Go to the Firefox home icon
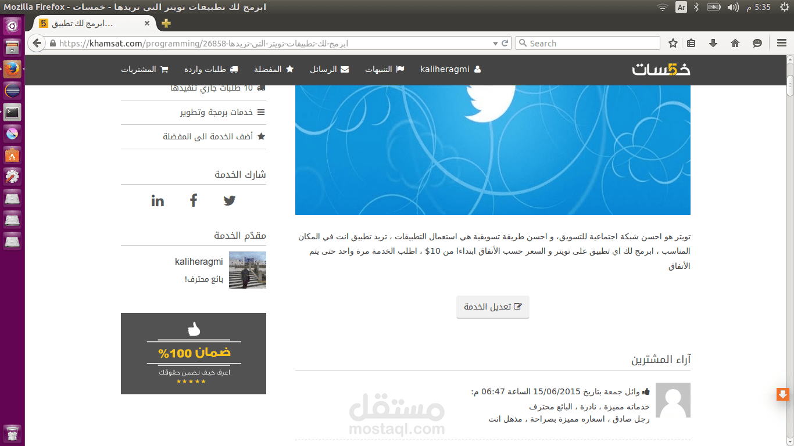 pyautogui.click(x=735, y=43)
